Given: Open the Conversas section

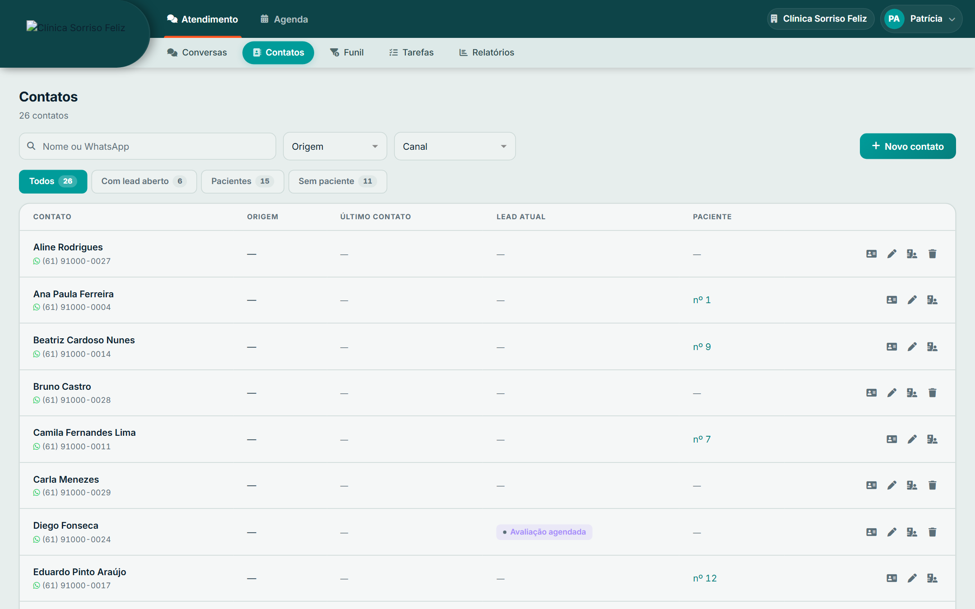Looking at the screenshot, I should coord(197,52).
